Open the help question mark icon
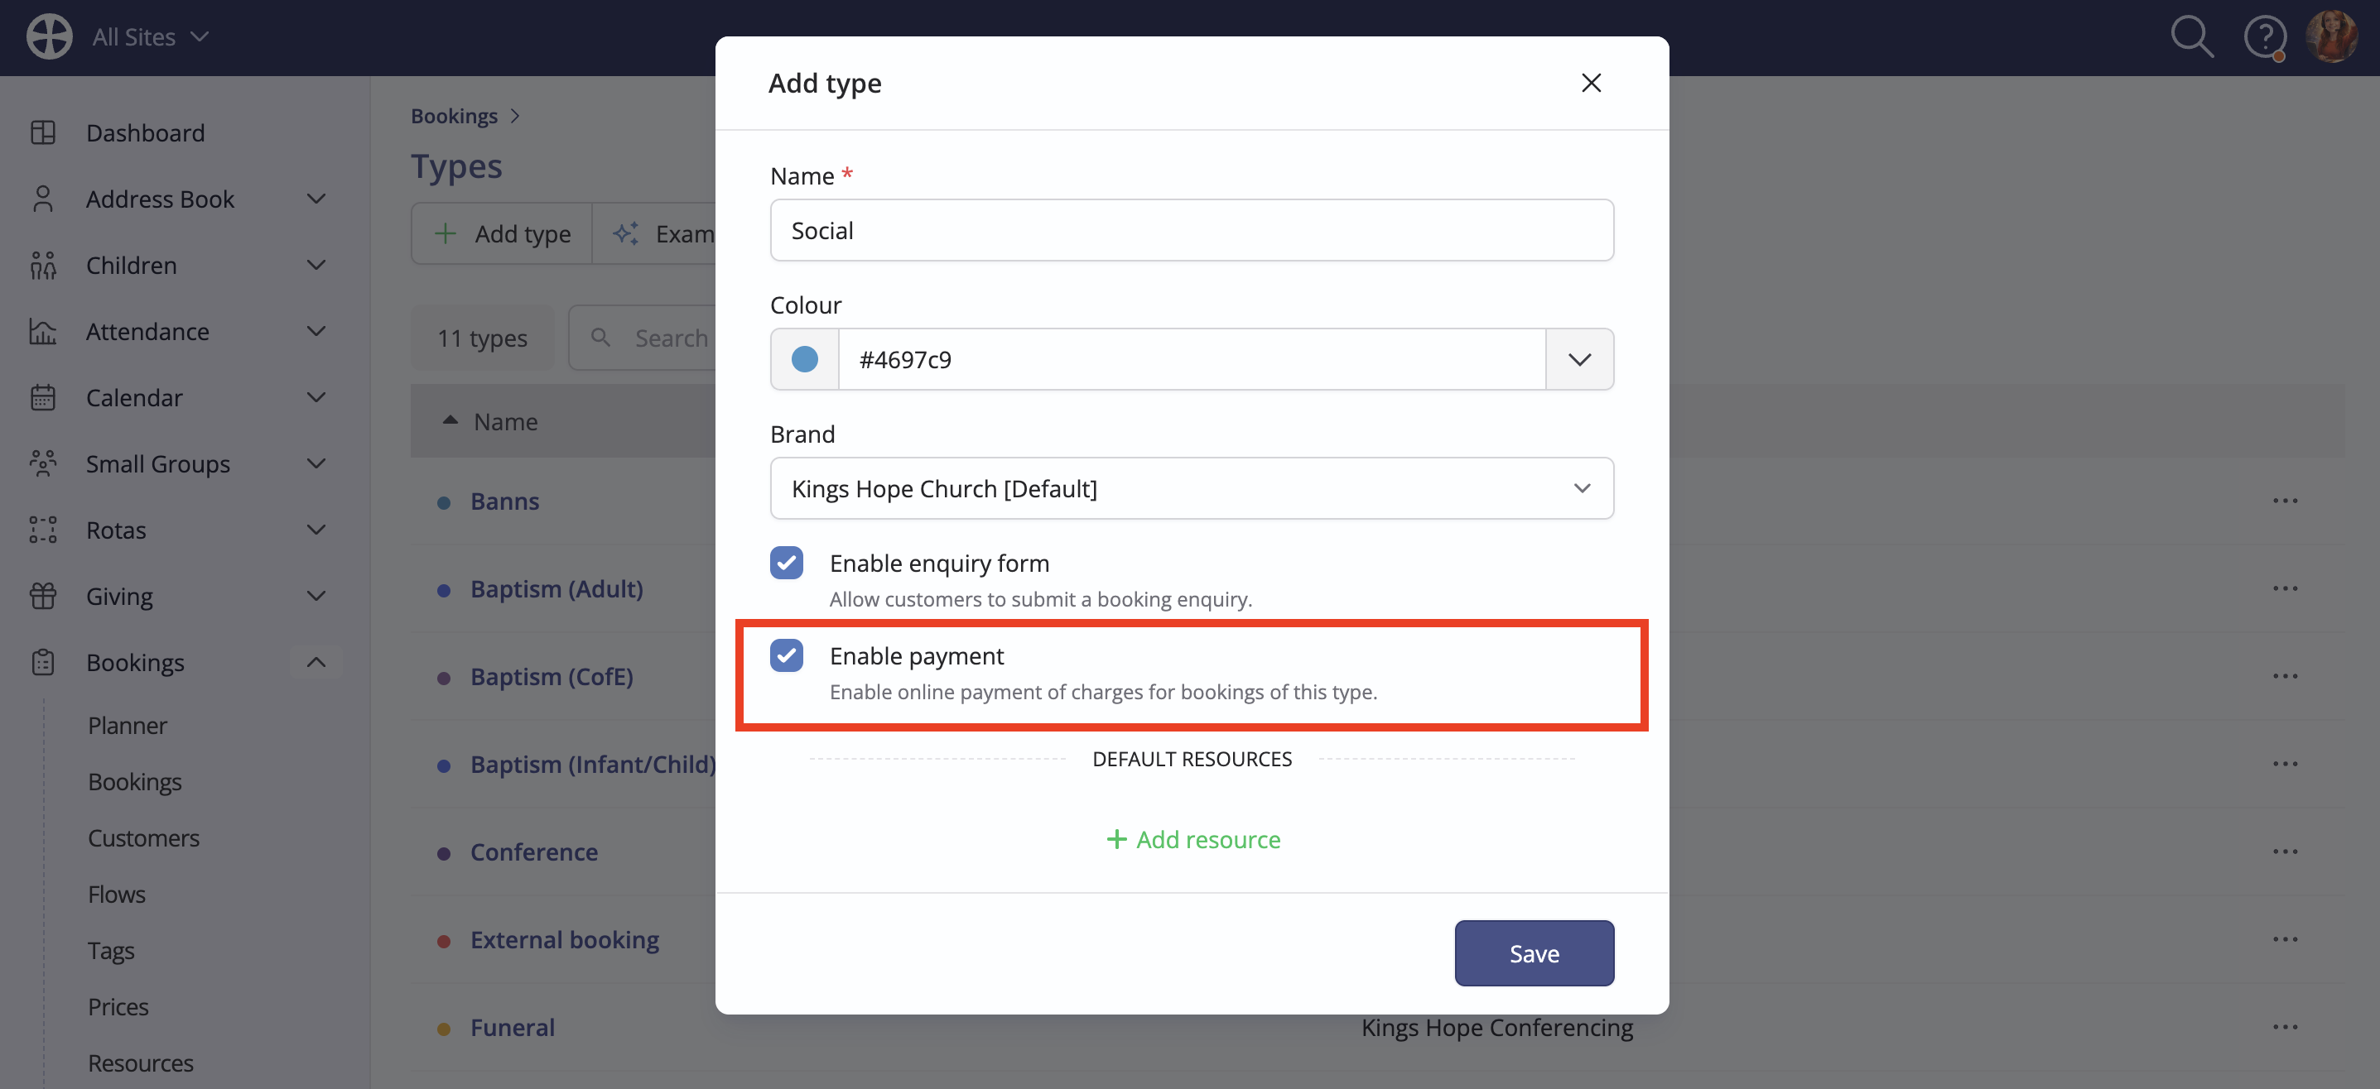The image size is (2380, 1089). click(2265, 38)
